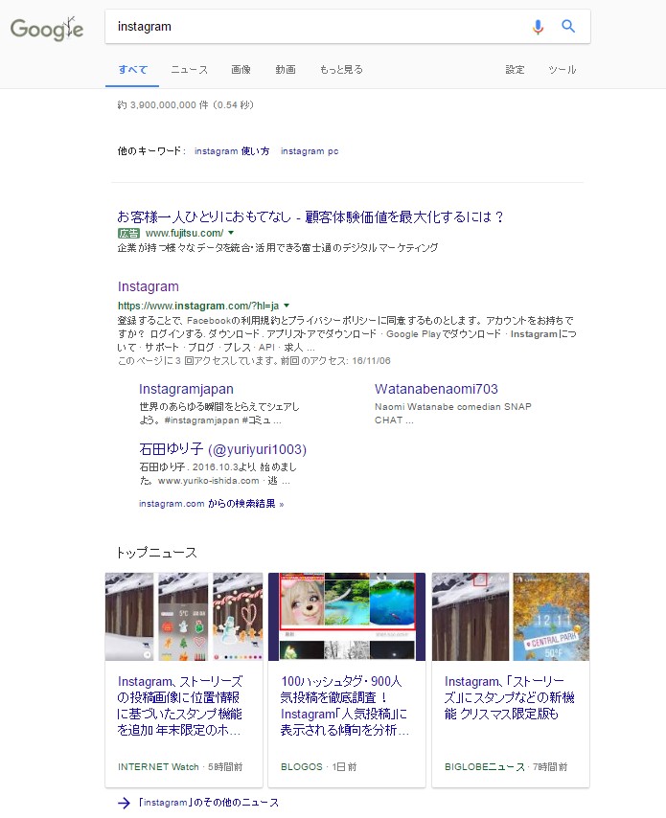Click the Instagramjapan sitelink description text
Viewport: 666px width, 818px height.
219,413
